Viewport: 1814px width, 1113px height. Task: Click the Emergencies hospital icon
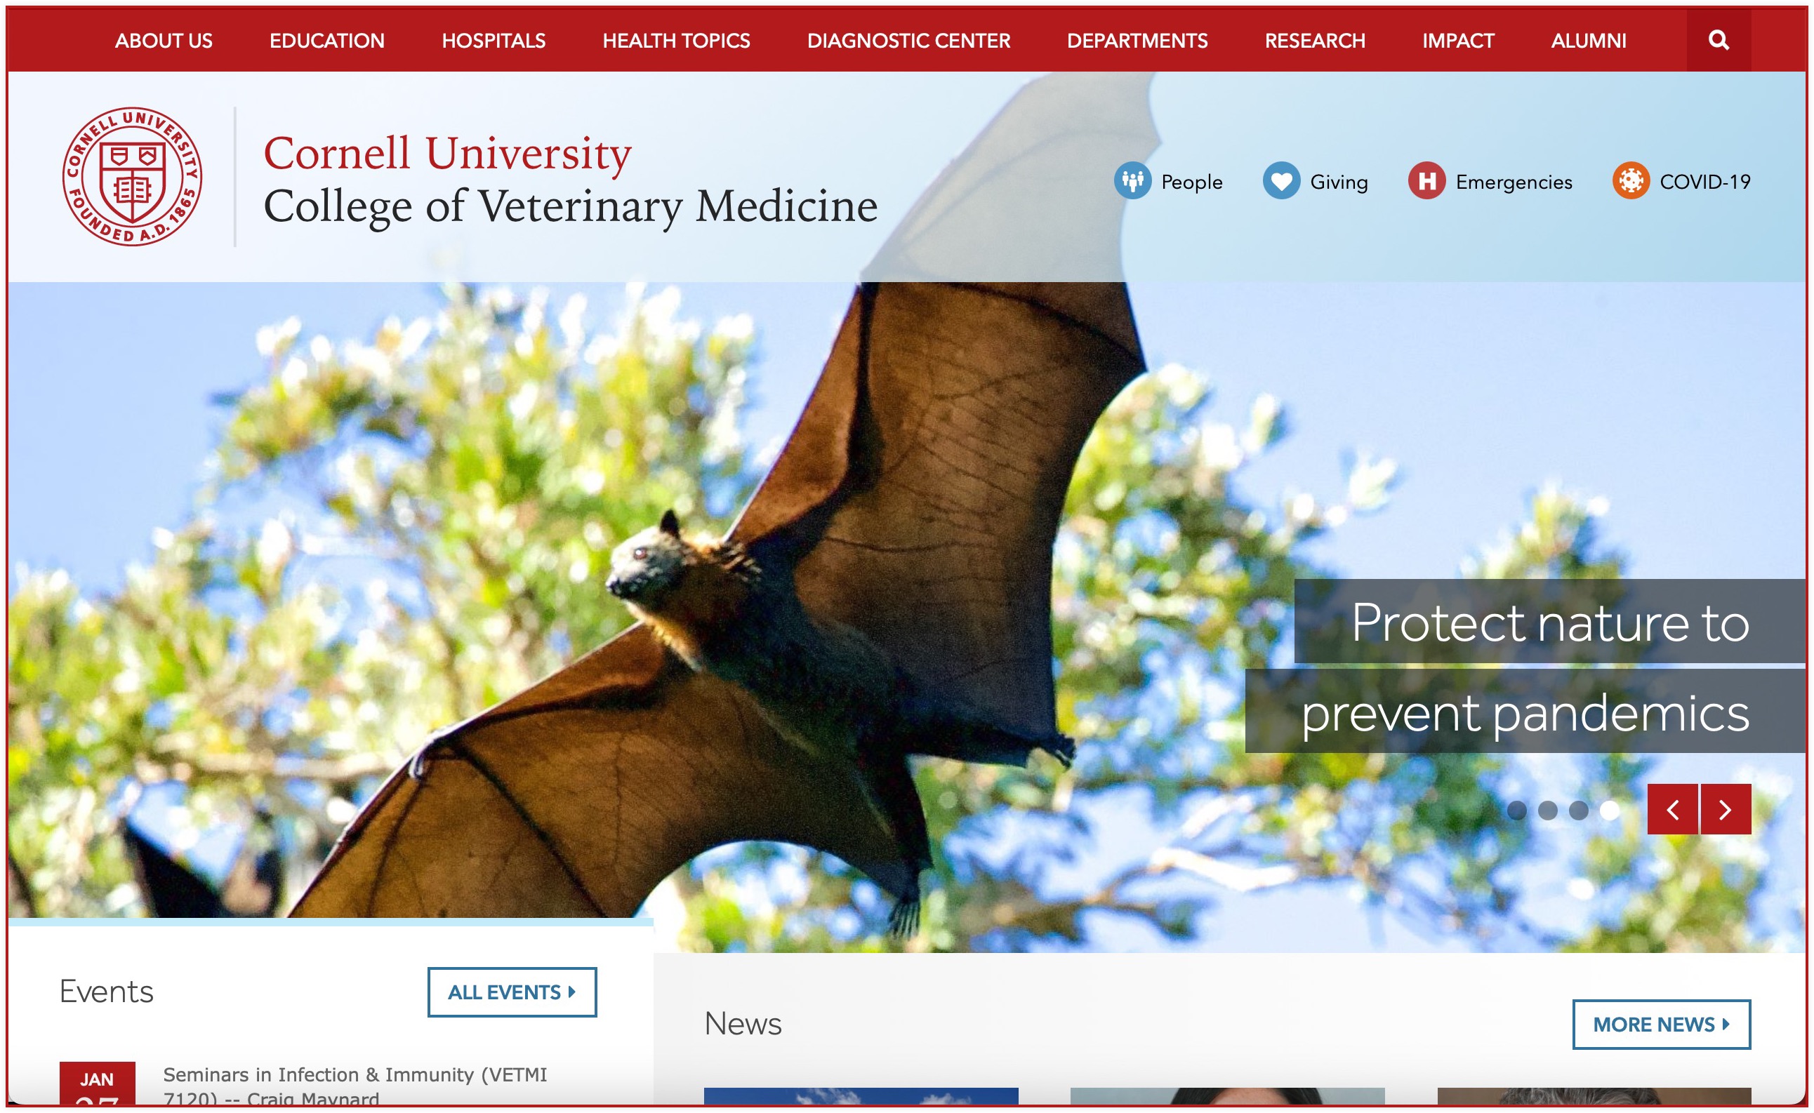coord(1426,180)
